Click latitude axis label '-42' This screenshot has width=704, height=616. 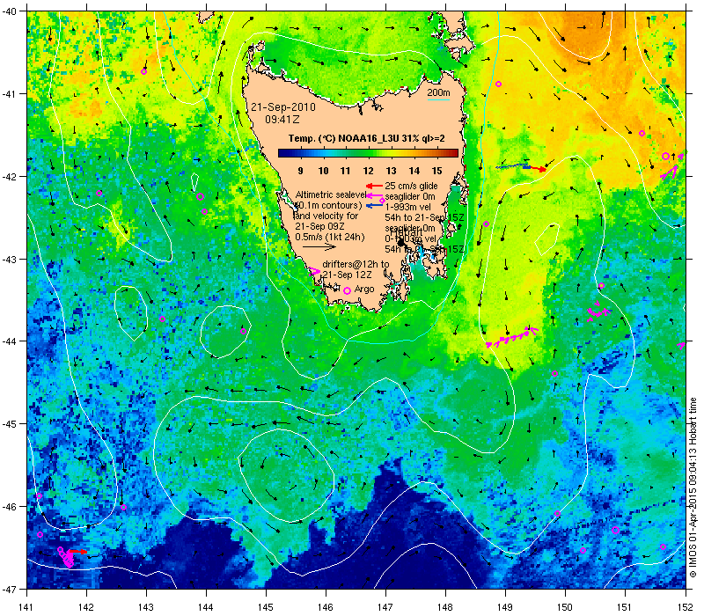click(x=9, y=177)
